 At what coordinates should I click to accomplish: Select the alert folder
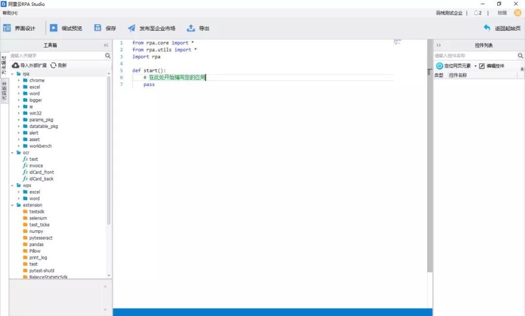(x=31, y=133)
